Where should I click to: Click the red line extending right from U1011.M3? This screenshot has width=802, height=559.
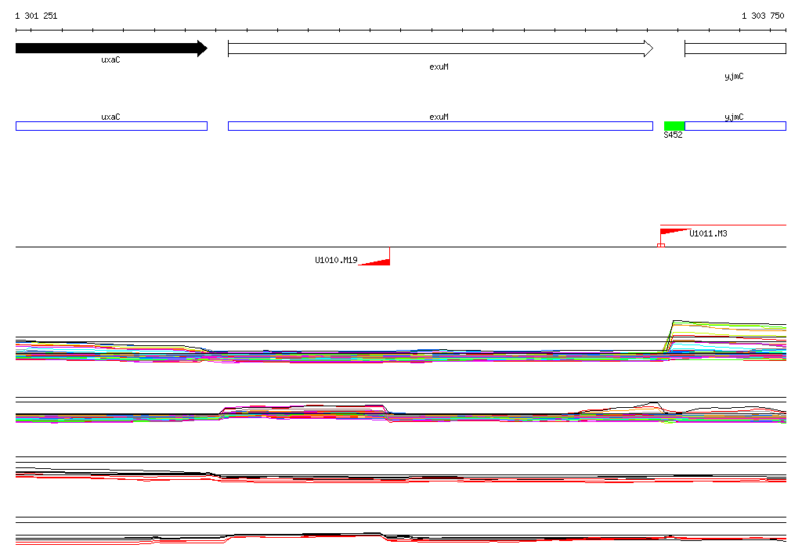tap(723, 225)
